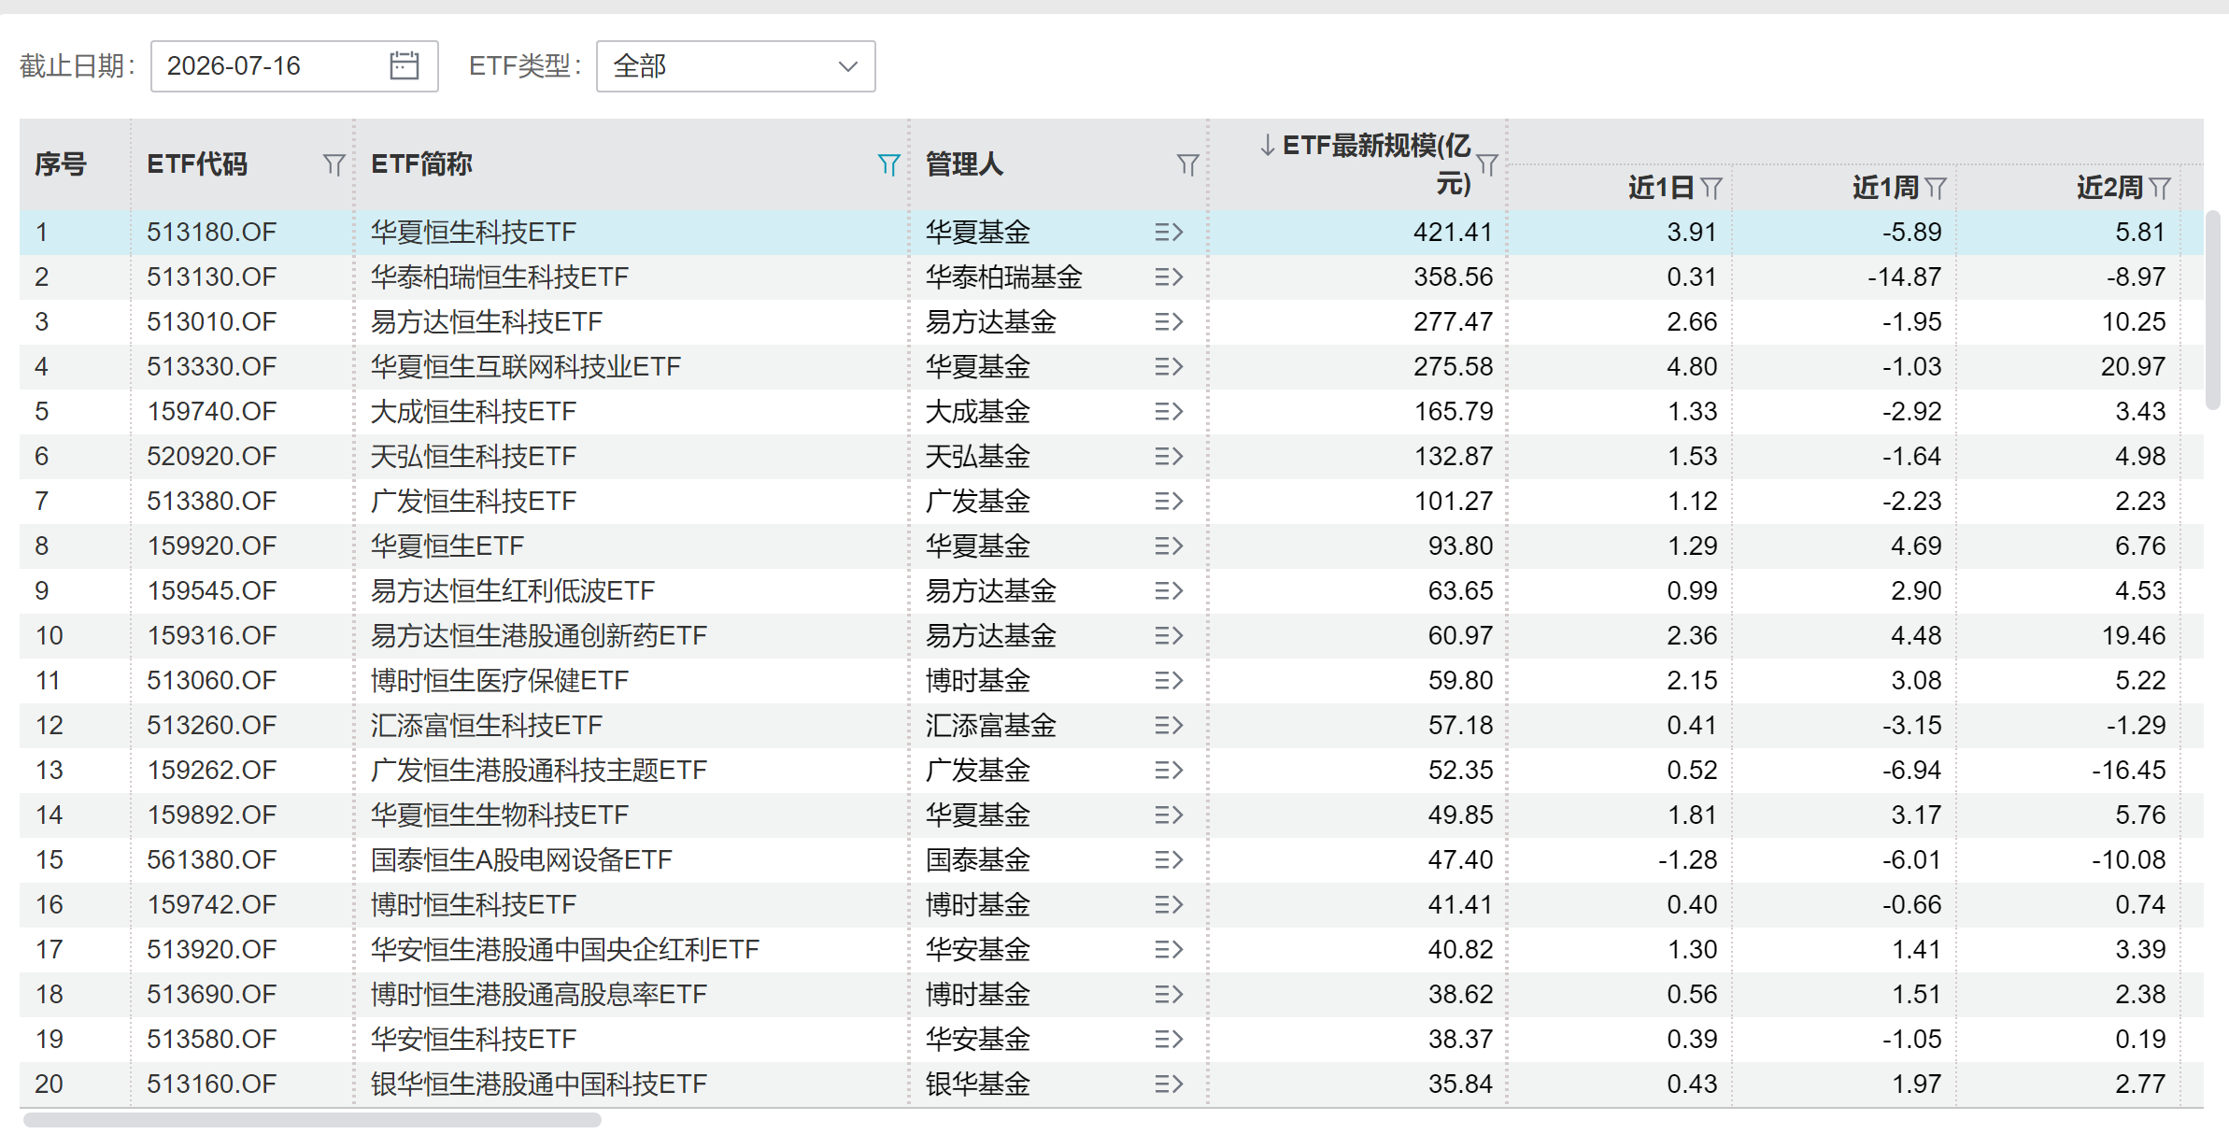Open manager details icon for 银华基金
The height and width of the screenshot is (1134, 2229).
point(1169,1084)
